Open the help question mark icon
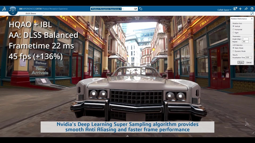The height and width of the screenshot is (143, 255). click(x=252, y=9)
